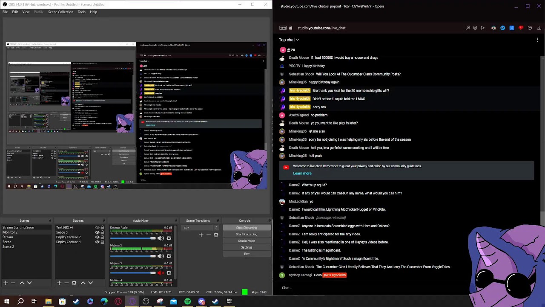The height and width of the screenshot is (307, 545).
Task: Move the selected scene down
Action: tap(29, 283)
